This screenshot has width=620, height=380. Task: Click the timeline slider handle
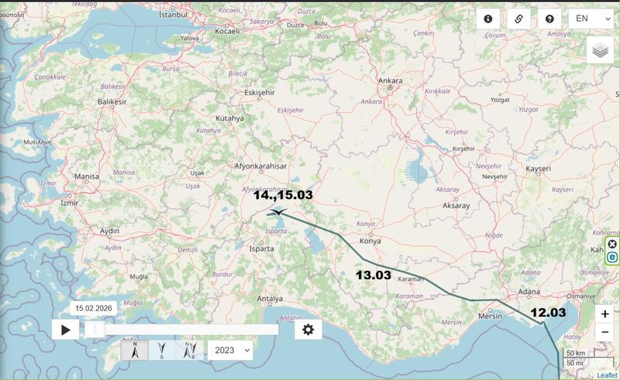pos(95,330)
